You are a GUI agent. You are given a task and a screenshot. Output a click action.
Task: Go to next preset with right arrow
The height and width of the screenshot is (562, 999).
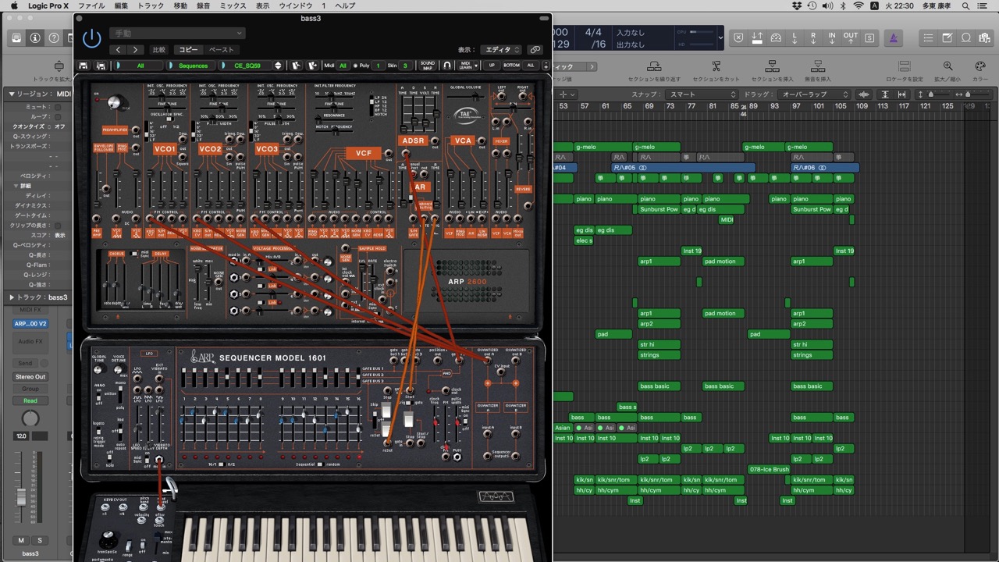tap(136, 50)
